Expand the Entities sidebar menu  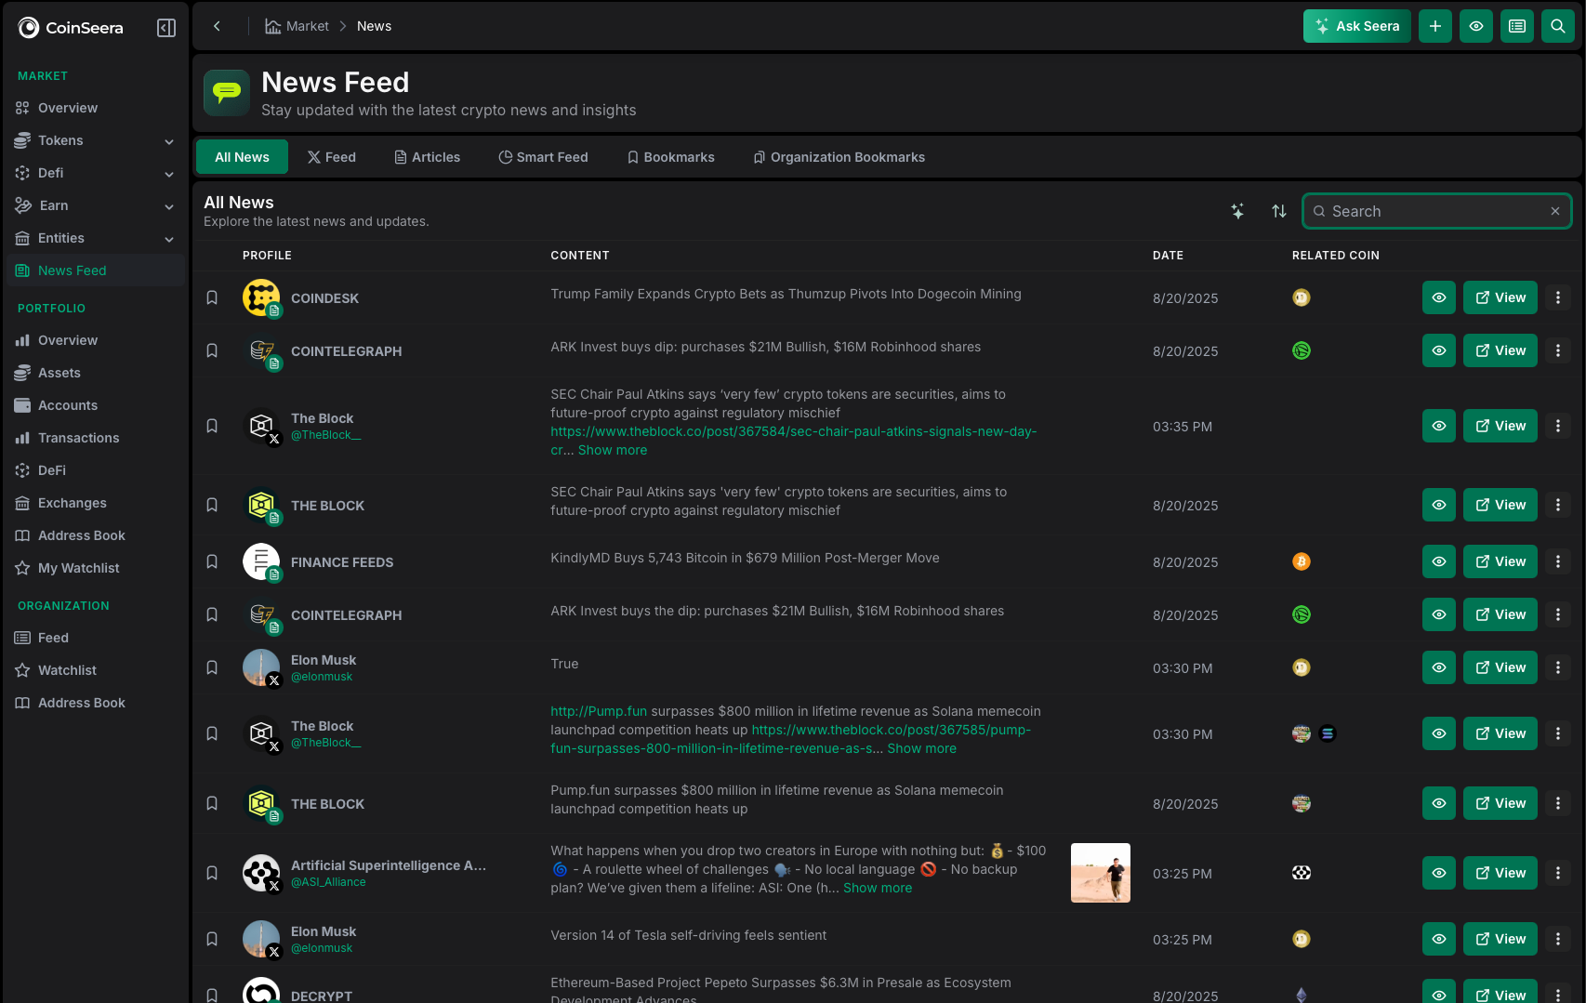(169, 239)
